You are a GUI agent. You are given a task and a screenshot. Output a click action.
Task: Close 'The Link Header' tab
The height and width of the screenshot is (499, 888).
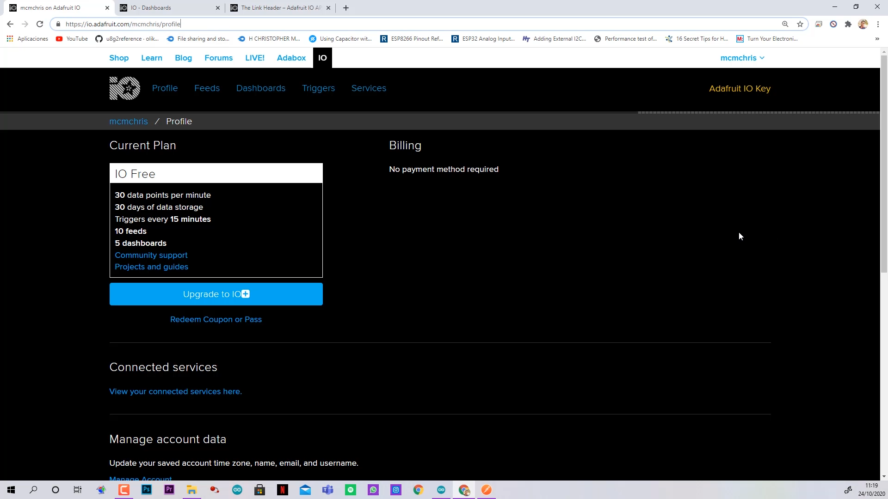[328, 8]
